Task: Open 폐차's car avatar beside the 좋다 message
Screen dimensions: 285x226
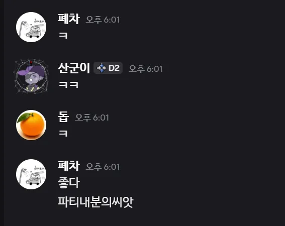Action: (x=31, y=174)
